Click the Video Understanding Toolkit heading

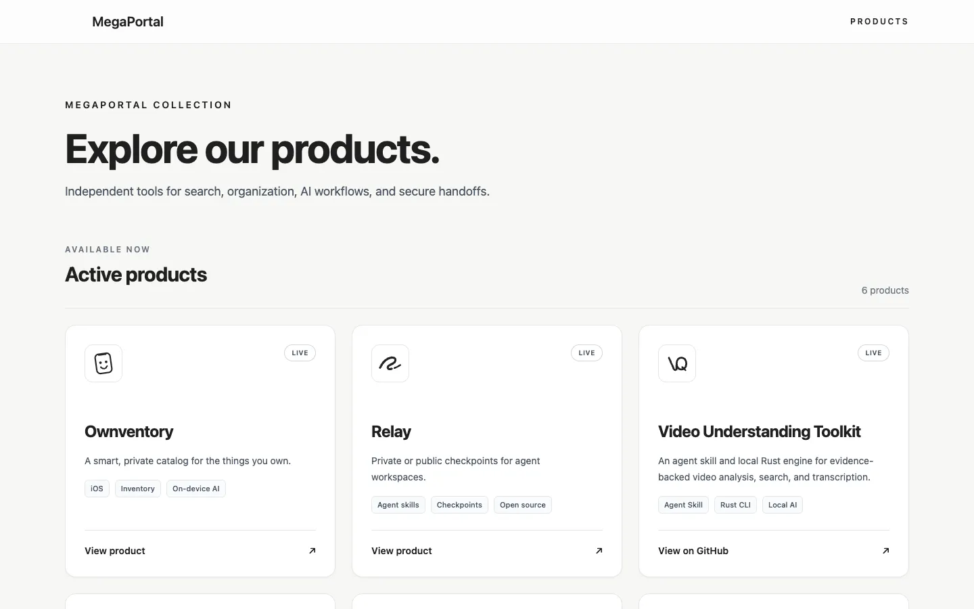pos(759,432)
